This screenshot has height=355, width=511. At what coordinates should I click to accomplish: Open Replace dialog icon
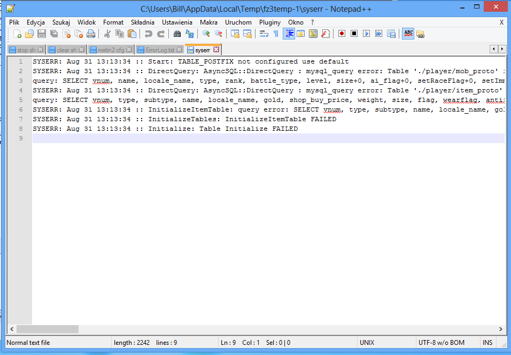(189, 34)
